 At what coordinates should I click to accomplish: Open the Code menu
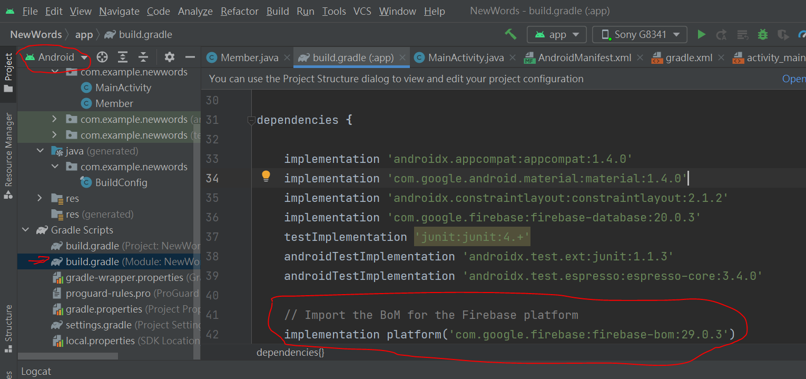pyautogui.click(x=159, y=11)
